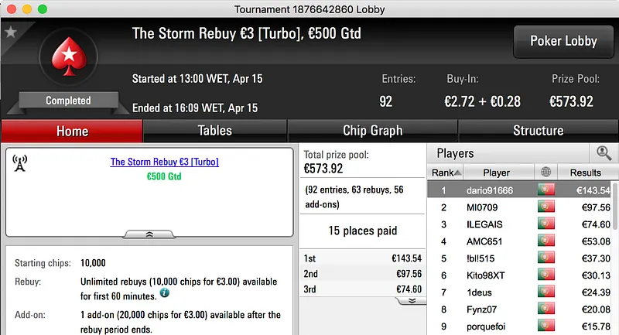Screen dimensions: 619x335
Task: Sort players by Results column
Action: coord(585,173)
